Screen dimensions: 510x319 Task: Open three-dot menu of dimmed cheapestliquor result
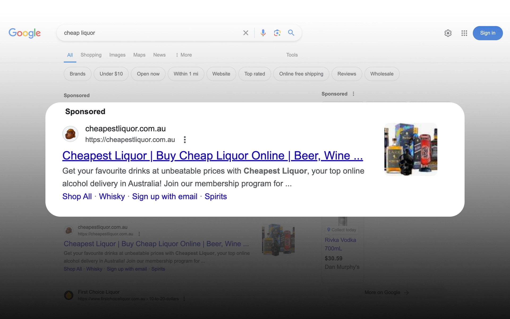139,234
